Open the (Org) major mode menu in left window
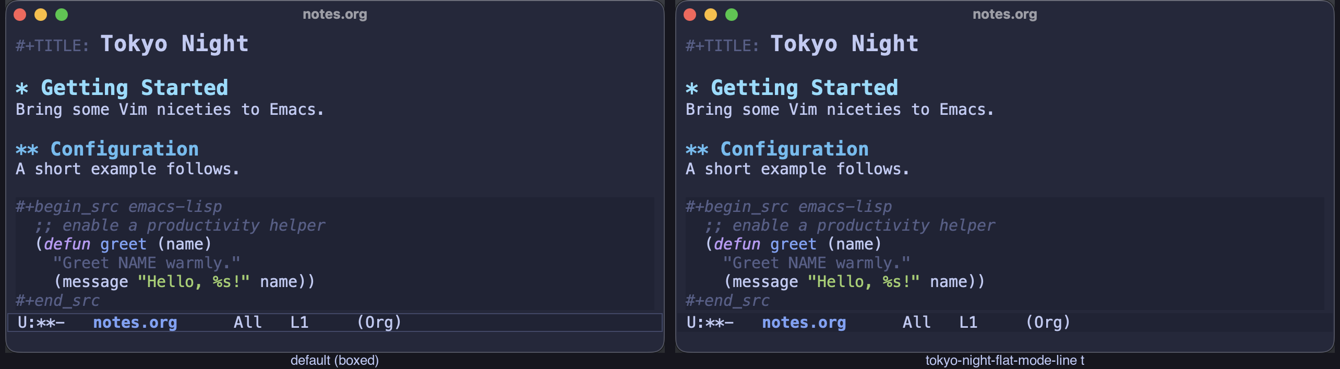Viewport: 1340px width, 369px height. (379, 323)
